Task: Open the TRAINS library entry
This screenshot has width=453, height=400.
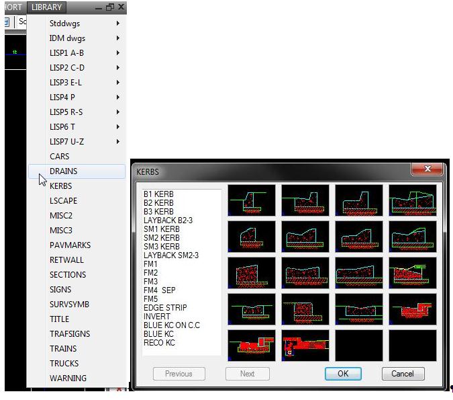Action: point(77,348)
